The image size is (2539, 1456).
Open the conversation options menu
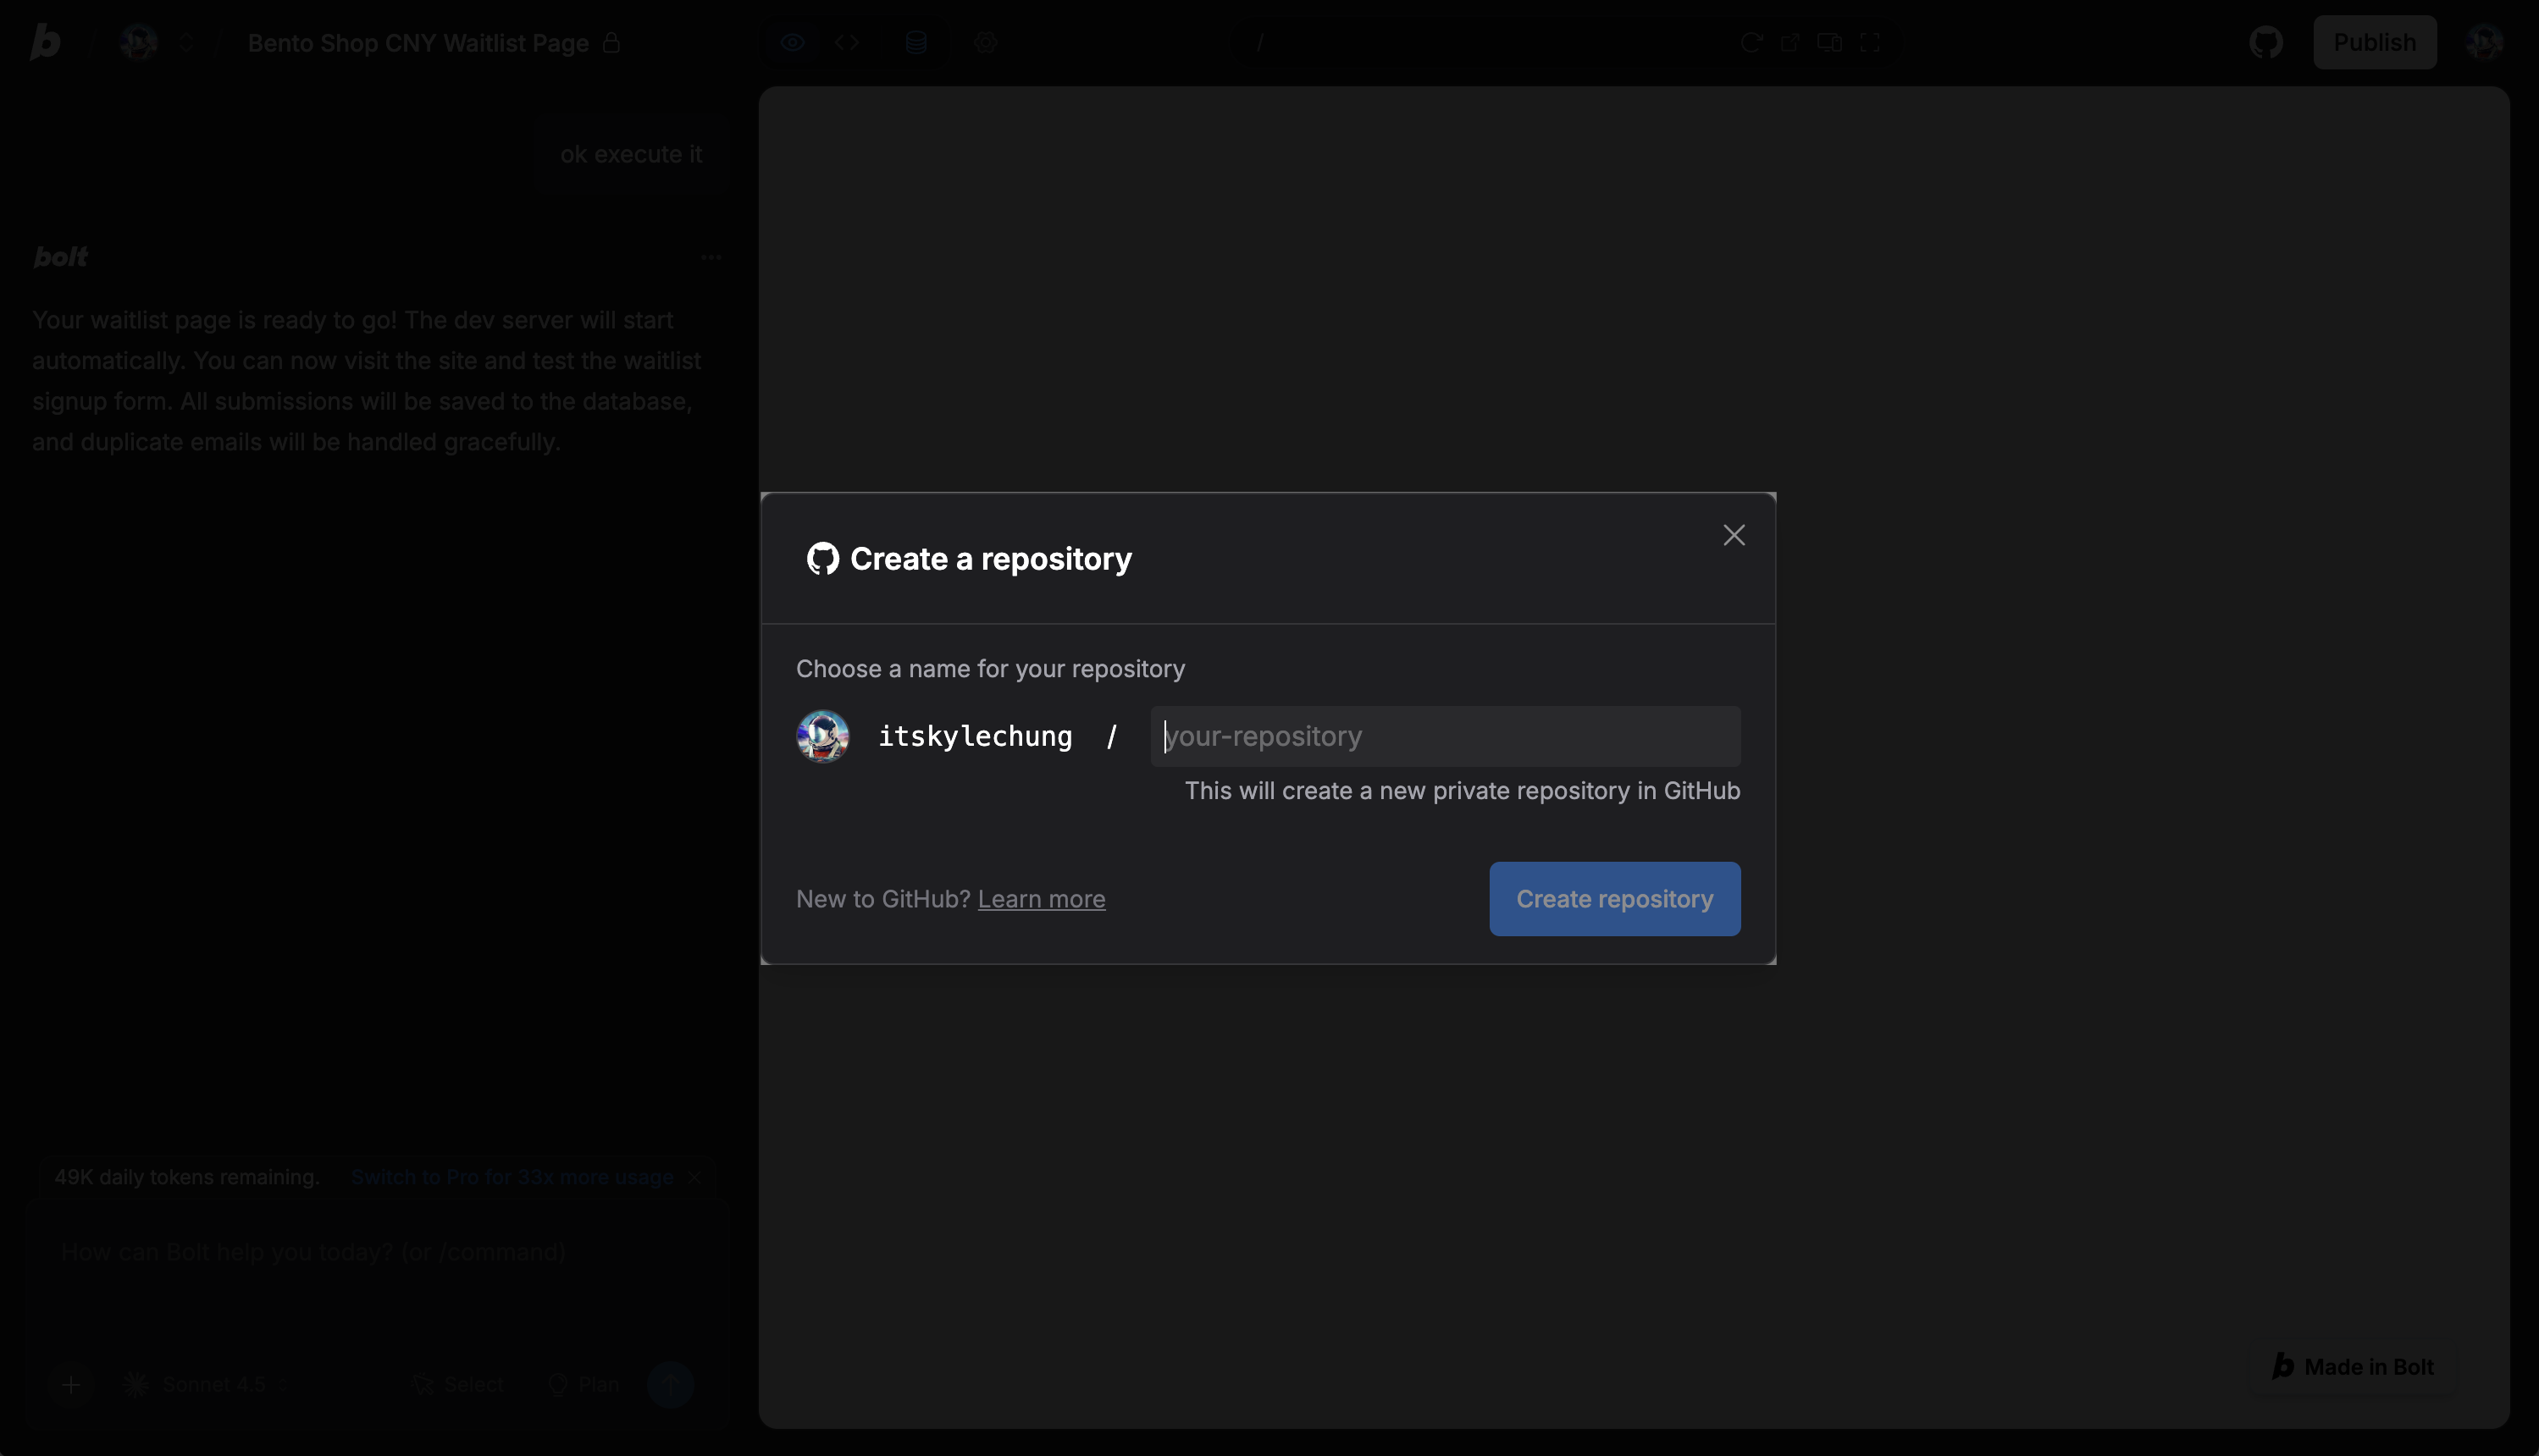click(x=711, y=257)
